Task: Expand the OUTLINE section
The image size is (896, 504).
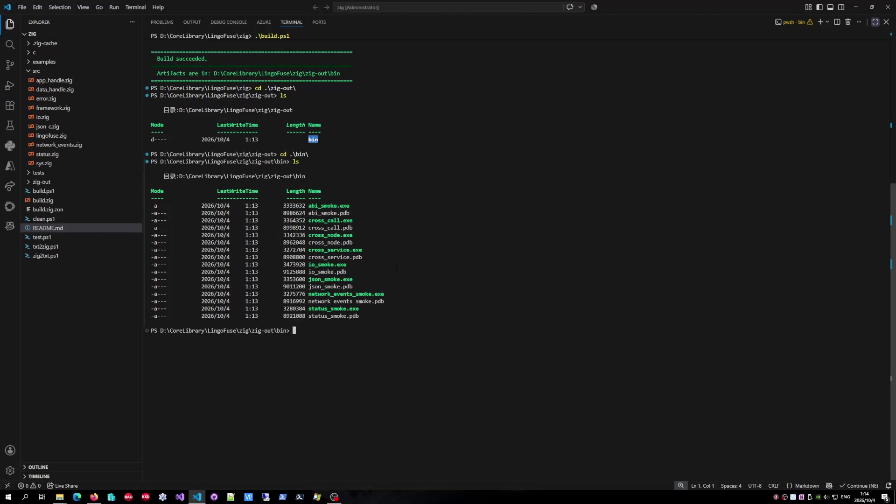Action: point(38,467)
